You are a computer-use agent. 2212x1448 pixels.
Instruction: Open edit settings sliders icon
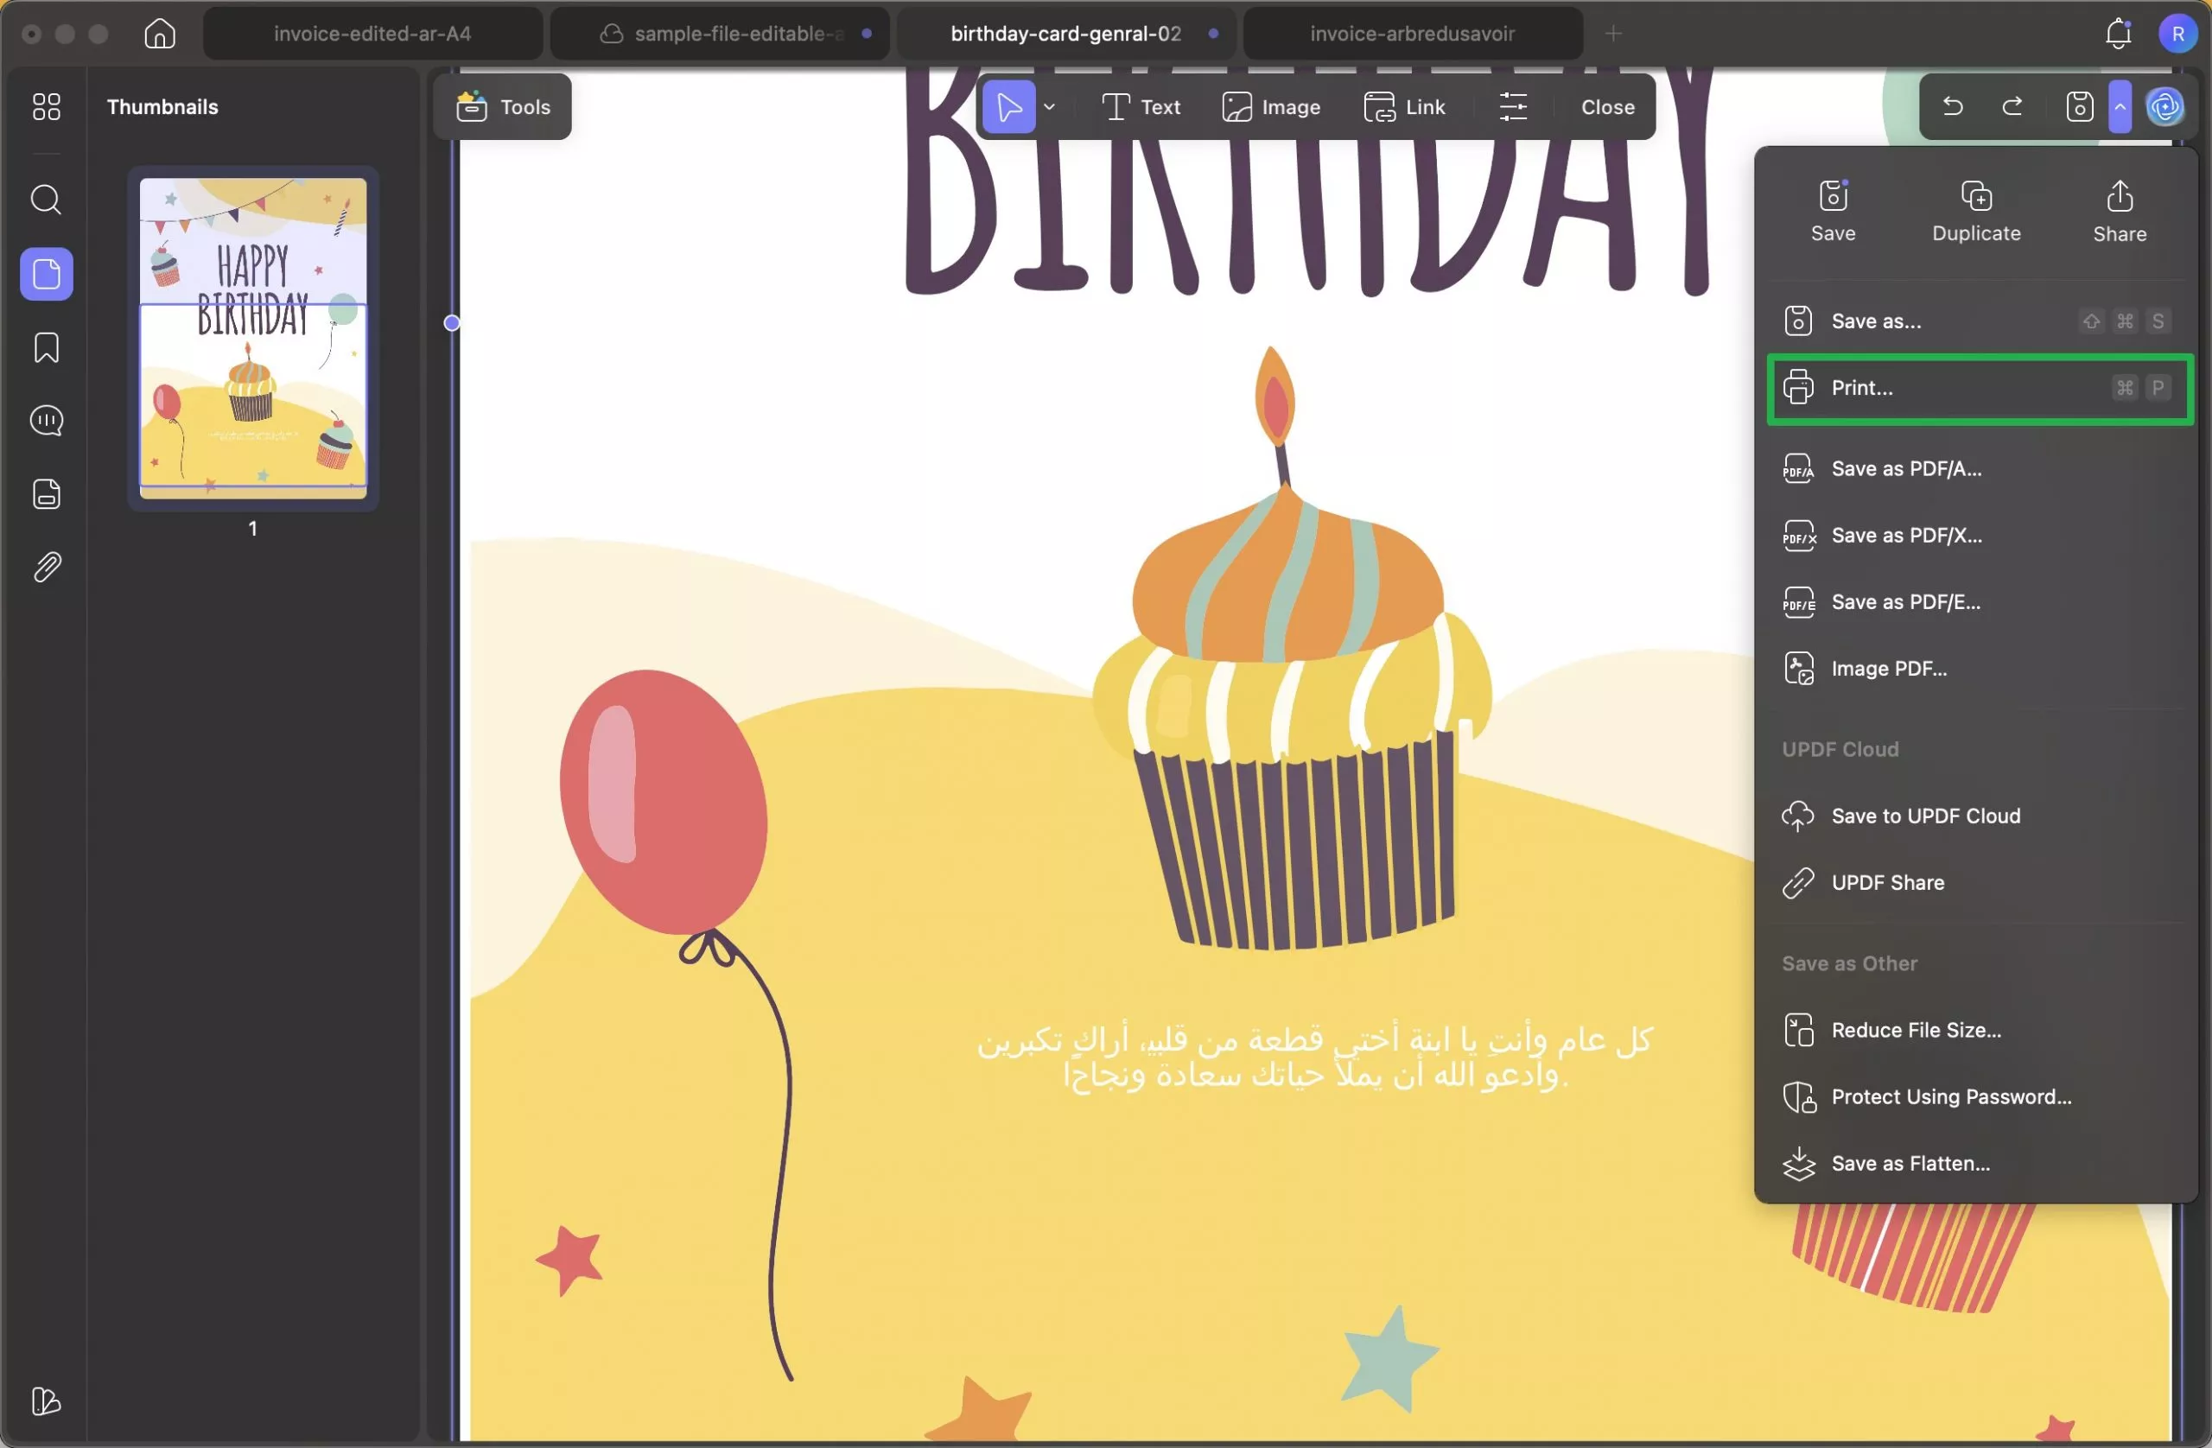(1512, 107)
